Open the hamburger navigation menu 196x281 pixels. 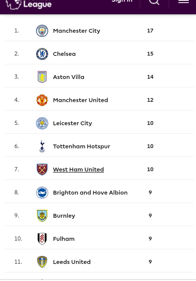(x=184, y=1)
